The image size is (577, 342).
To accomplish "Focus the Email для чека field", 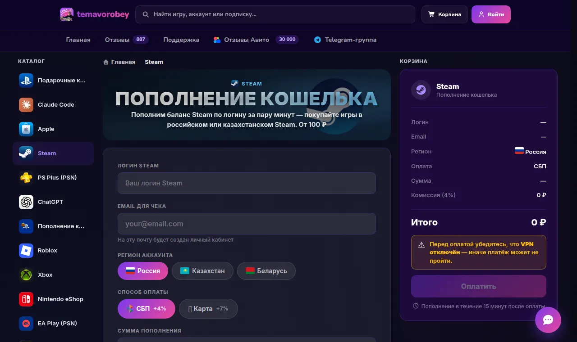I will click(247, 224).
